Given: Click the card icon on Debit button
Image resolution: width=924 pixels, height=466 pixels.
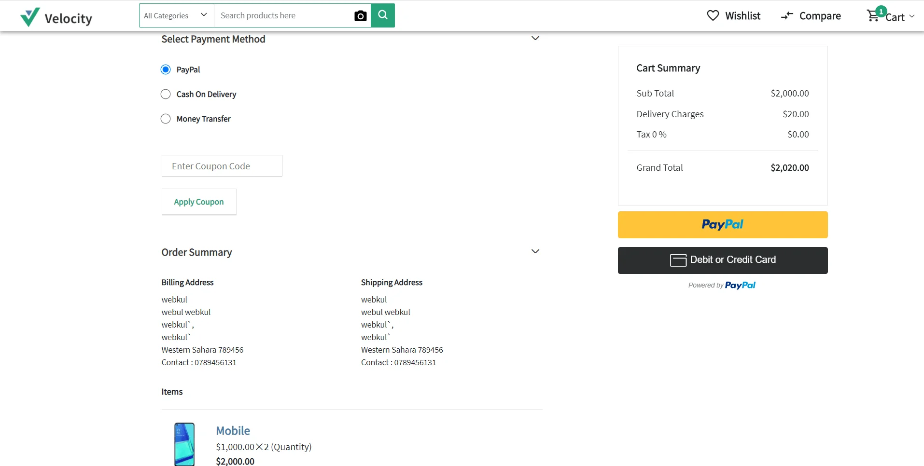Looking at the screenshot, I should [678, 260].
